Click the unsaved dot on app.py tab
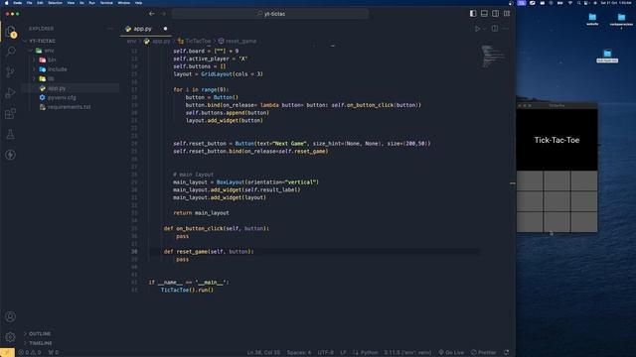The height and width of the screenshot is (357, 636). 165,29
